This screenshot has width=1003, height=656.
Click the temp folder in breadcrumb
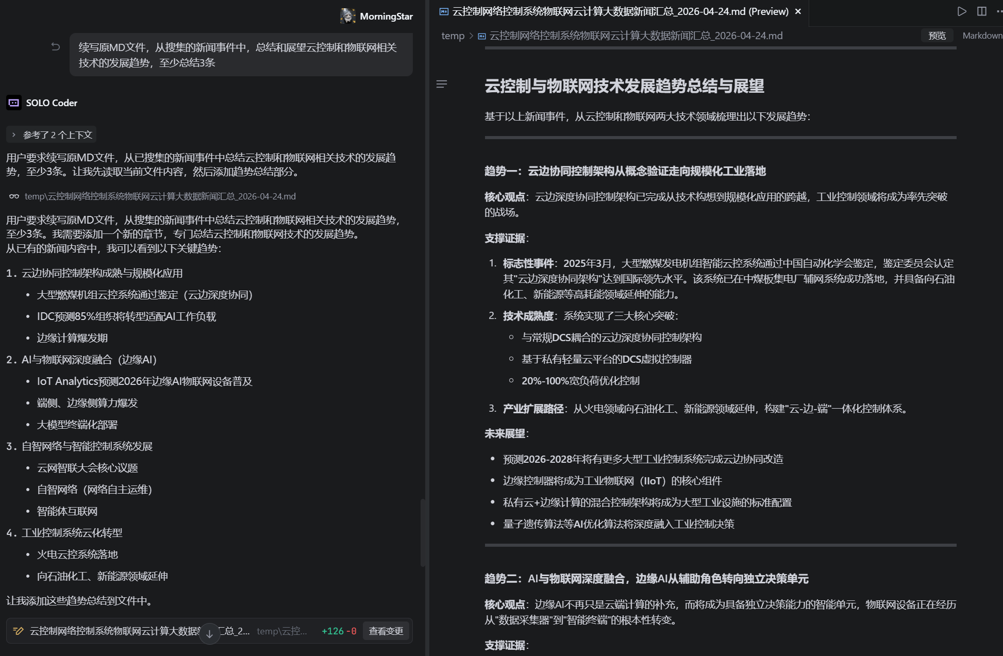453,36
